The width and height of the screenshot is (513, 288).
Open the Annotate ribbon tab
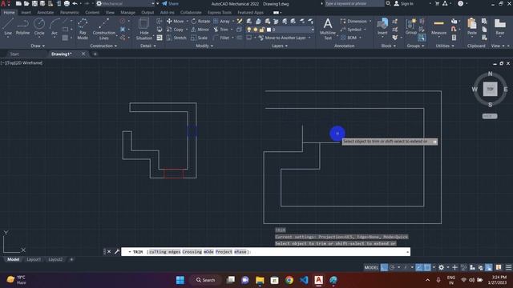[x=45, y=13]
